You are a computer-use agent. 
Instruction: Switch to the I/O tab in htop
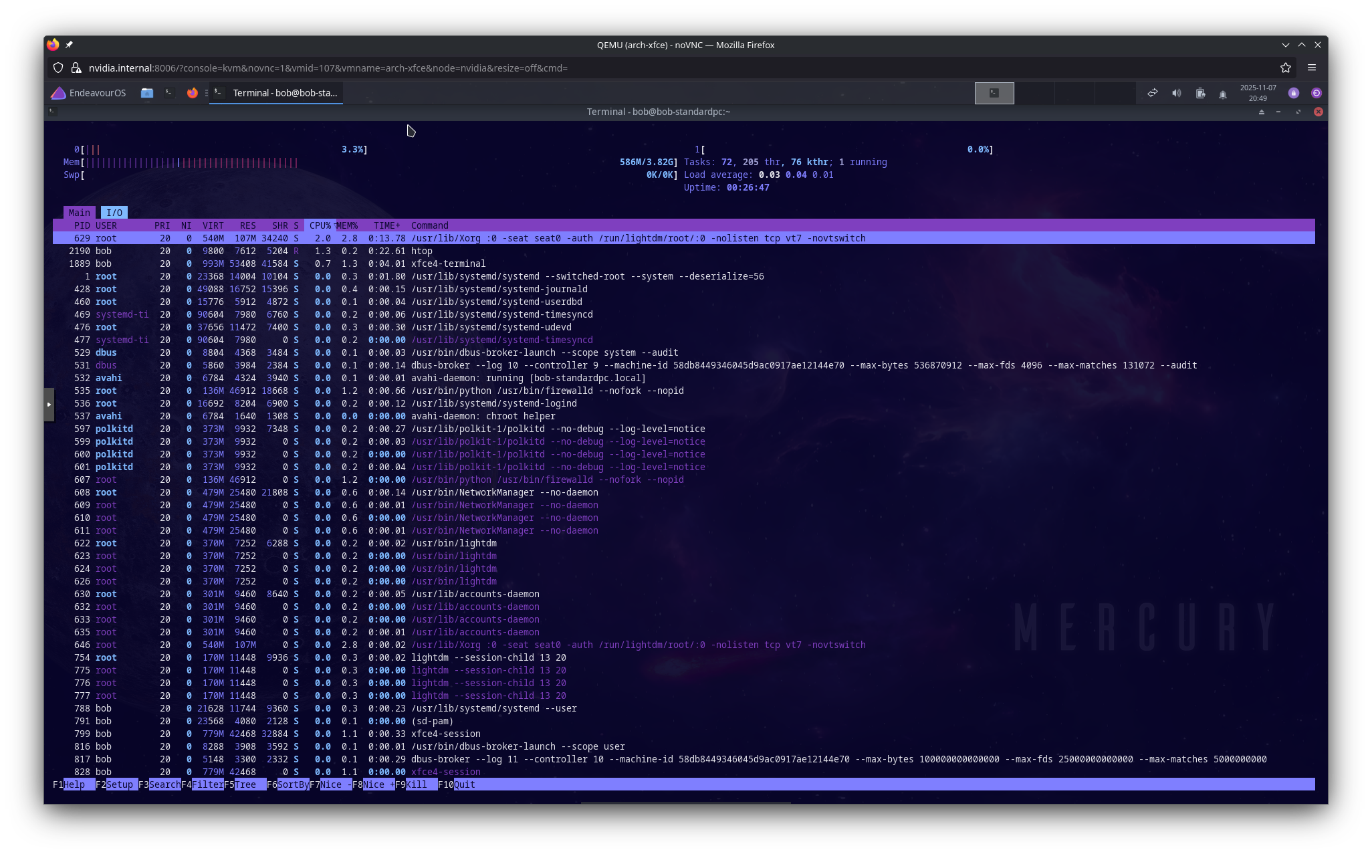pos(114,212)
